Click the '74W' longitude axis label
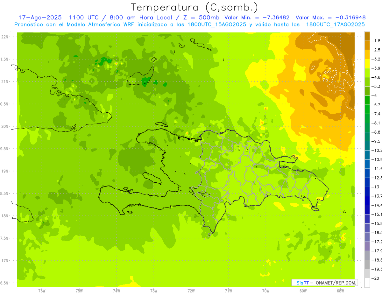The height and width of the screenshot is (295, 382). coord(117,291)
